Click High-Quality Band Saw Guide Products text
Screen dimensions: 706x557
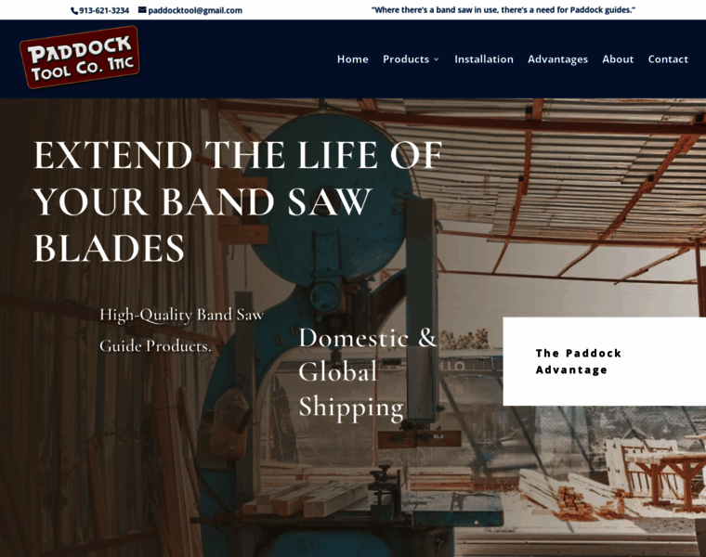181,330
